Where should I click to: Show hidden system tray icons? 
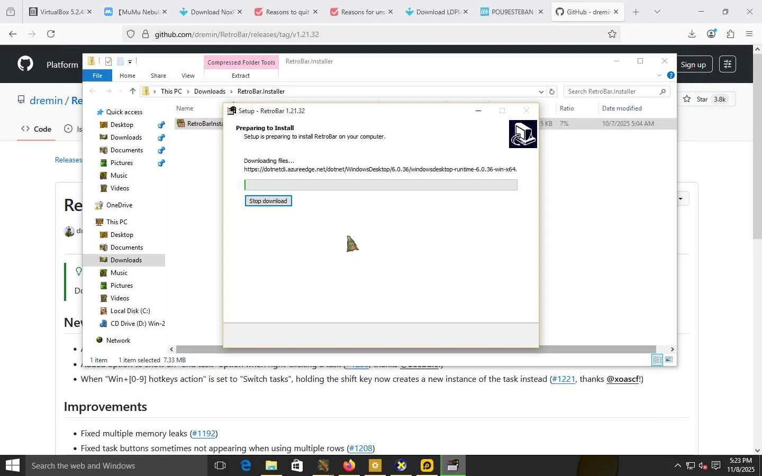[x=677, y=465]
